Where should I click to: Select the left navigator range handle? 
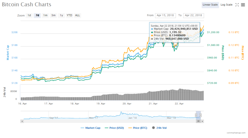tap(196, 115)
